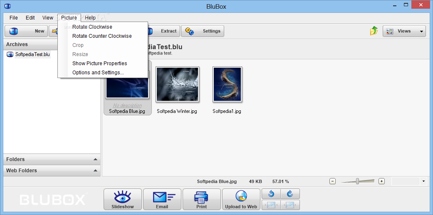Screen dimensions: 433x215
Task: Click the SoftpediaTest.blu tree item label
Action: click(x=32, y=54)
